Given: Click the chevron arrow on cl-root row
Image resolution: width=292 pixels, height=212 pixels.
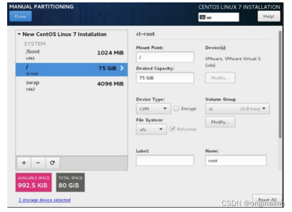Looking at the screenshot, I should pos(122,68).
